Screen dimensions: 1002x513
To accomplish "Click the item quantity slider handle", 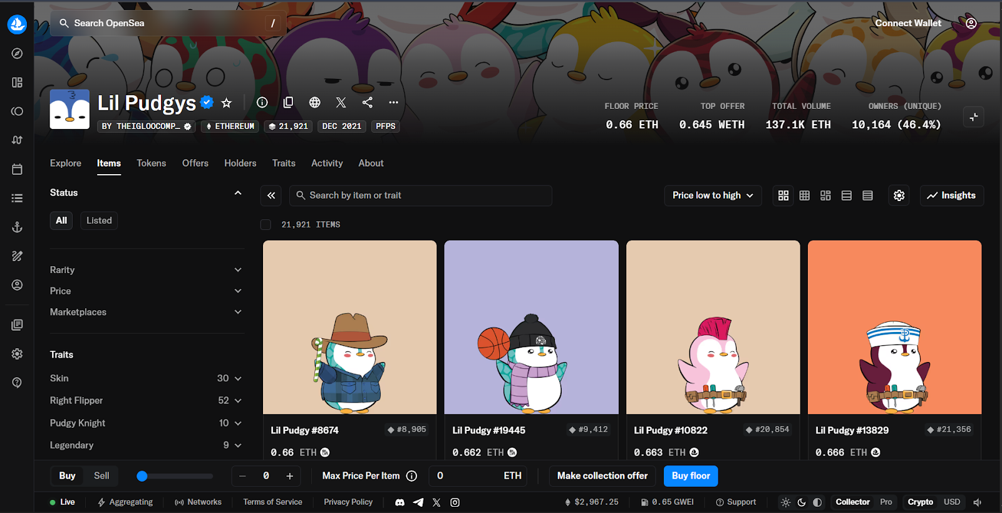I will click(x=142, y=476).
